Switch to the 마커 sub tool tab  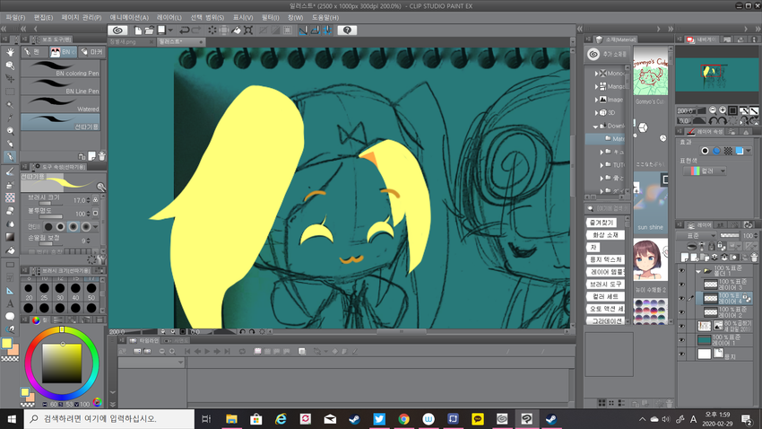pyautogui.click(x=91, y=51)
